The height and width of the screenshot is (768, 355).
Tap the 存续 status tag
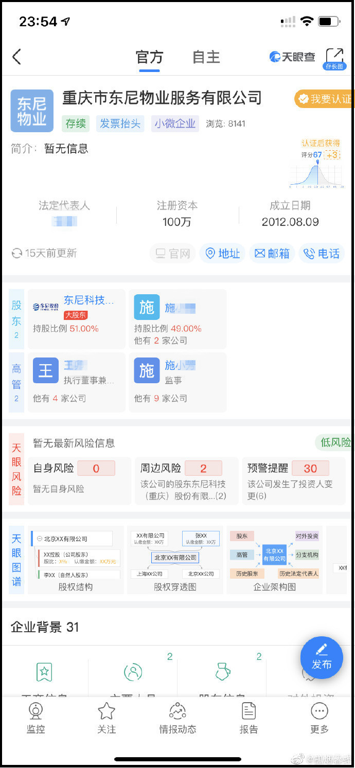76,123
